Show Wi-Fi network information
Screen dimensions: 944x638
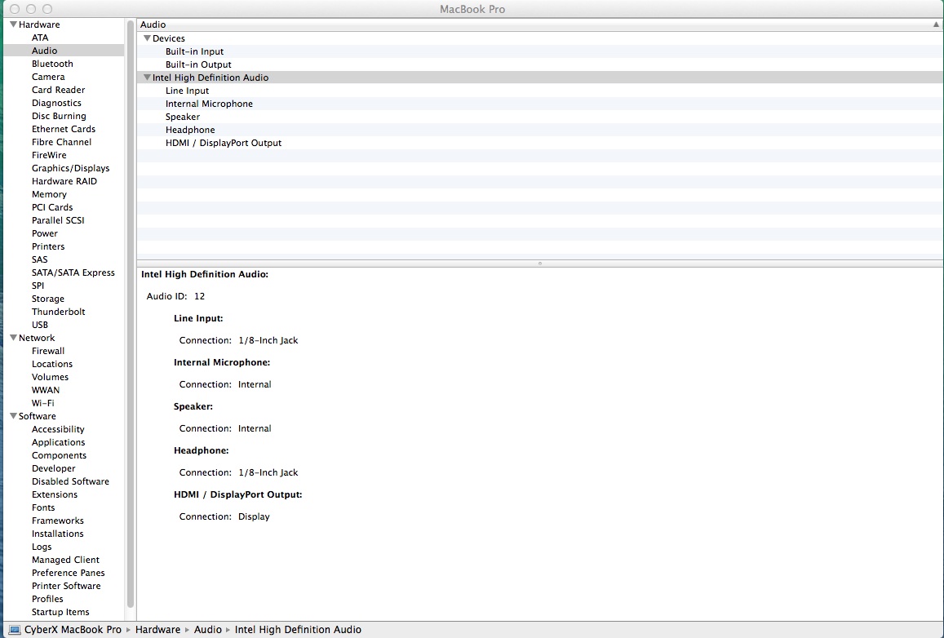pos(43,403)
